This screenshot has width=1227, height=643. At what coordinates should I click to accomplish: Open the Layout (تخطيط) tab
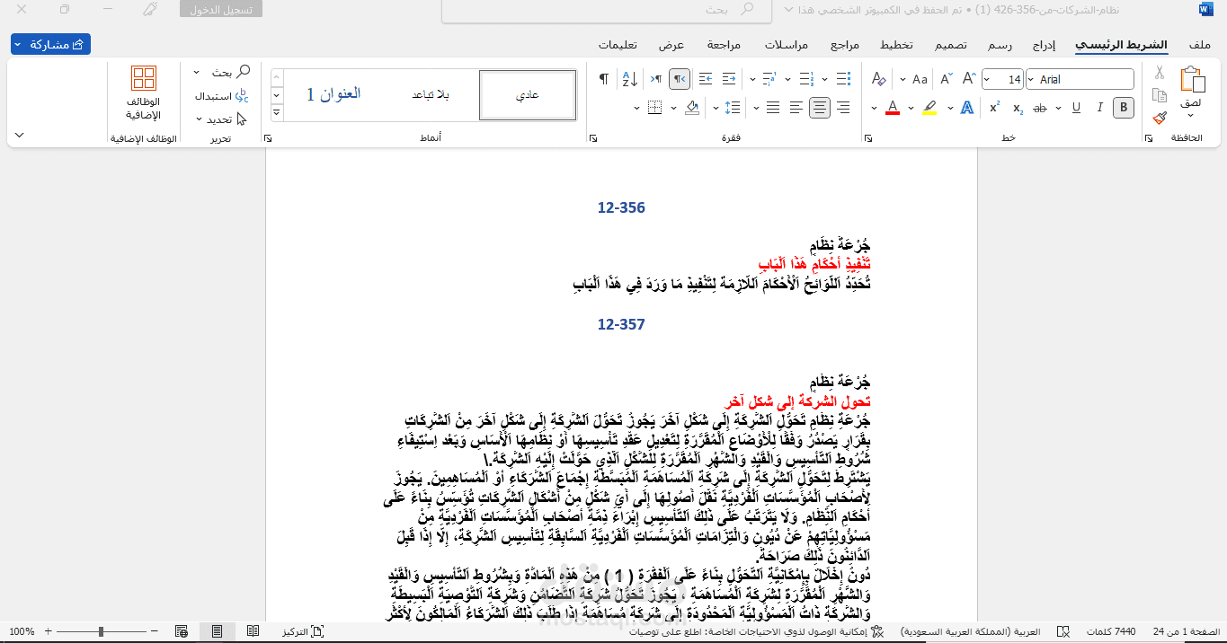tap(896, 45)
